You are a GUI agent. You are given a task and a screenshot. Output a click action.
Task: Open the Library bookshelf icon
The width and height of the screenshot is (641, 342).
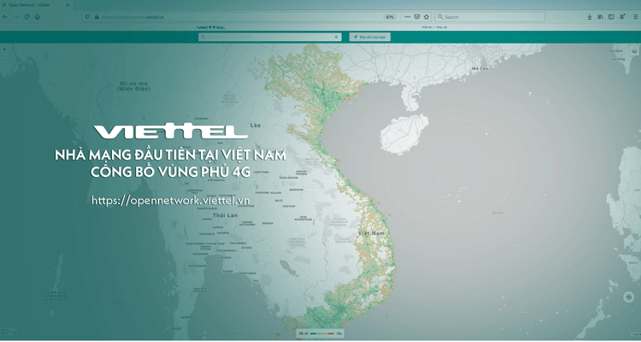(600, 17)
